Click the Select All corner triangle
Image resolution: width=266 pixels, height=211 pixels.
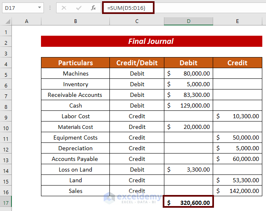click(x=8, y=21)
